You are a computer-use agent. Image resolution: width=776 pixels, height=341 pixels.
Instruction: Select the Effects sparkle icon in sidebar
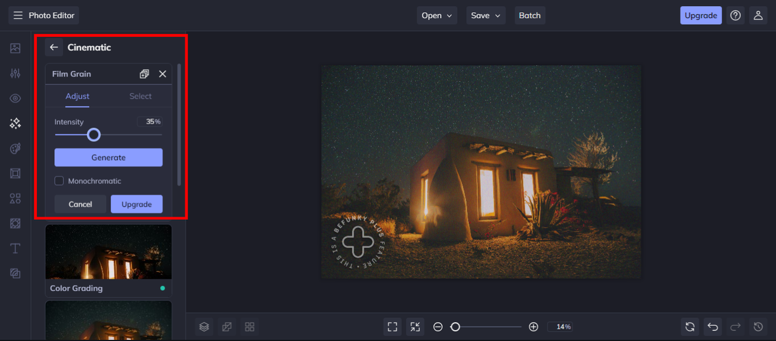(x=15, y=124)
